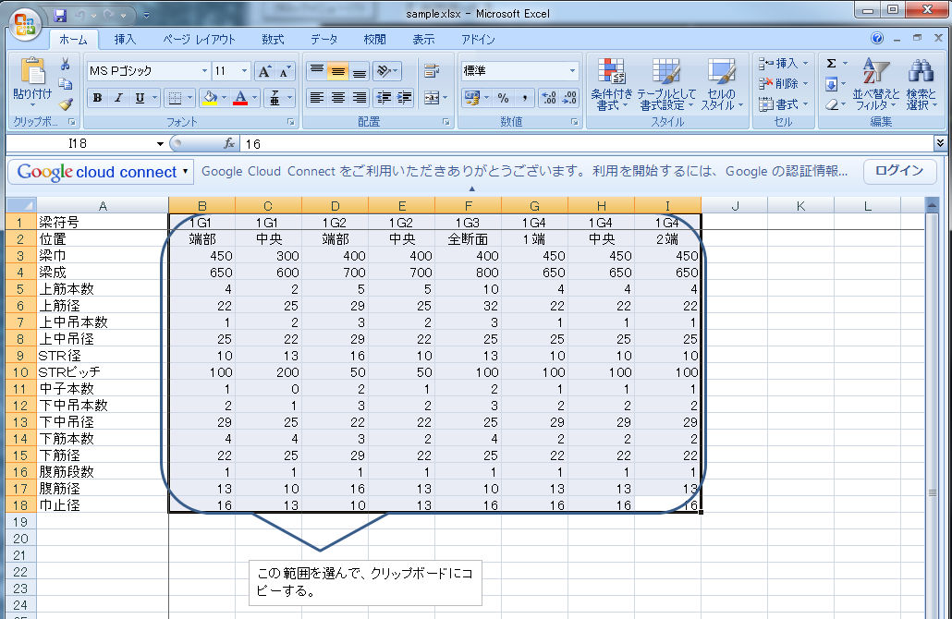Open the font name dropdown
The width and height of the screenshot is (952, 619).
click(x=204, y=71)
